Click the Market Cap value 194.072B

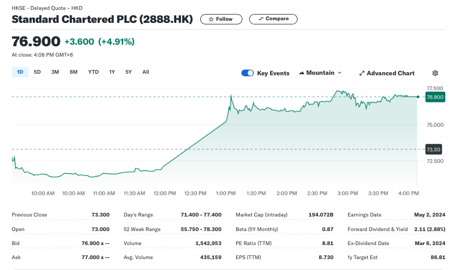point(321,215)
